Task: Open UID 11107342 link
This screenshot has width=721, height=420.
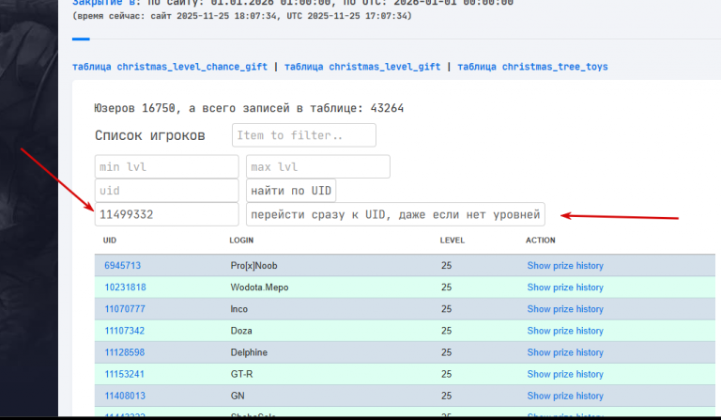Action: (x=124, y=331)
